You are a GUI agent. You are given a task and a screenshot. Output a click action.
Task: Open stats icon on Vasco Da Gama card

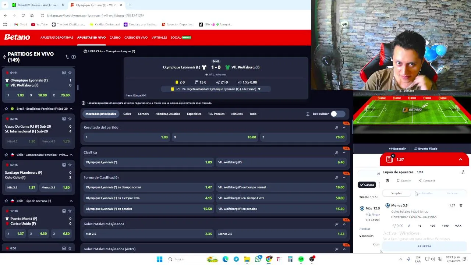[x=64, y=119]
